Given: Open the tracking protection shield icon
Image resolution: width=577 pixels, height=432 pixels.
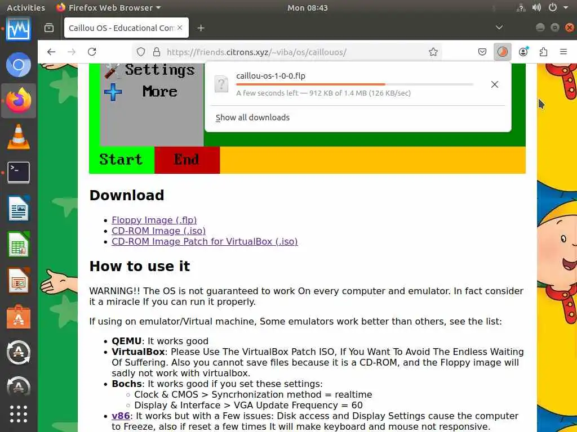Looking at the screenshot, I should point(140,52).
